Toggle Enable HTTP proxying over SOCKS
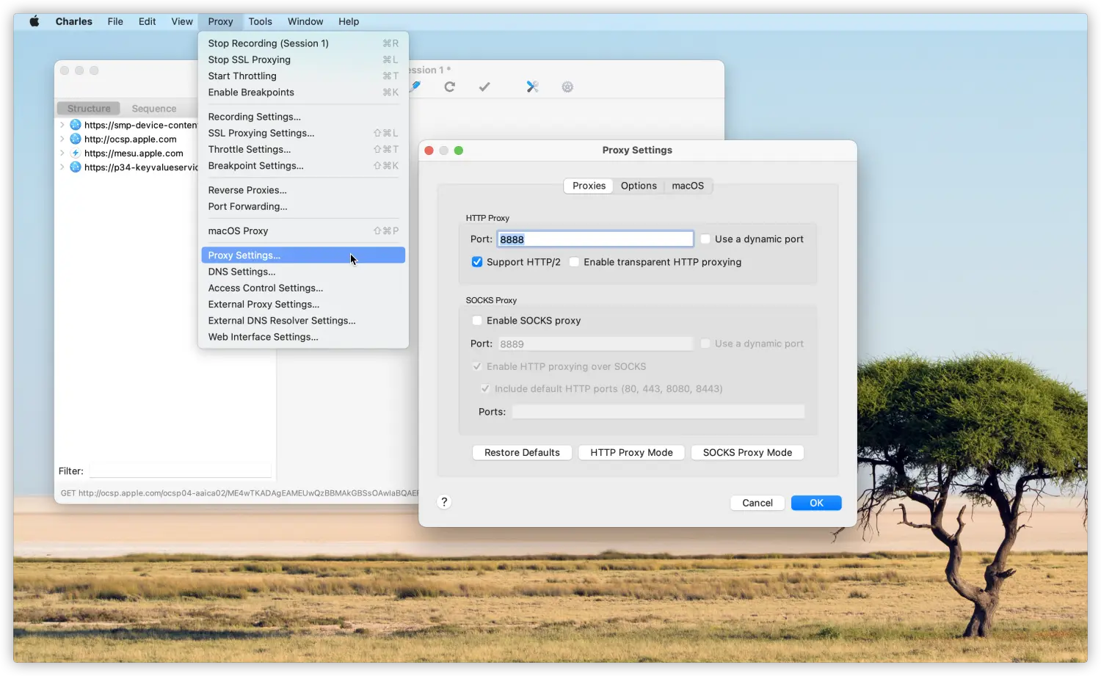The width and height of the screenshot is (1101, 676). pyautogui.click(x=477, y=366)
